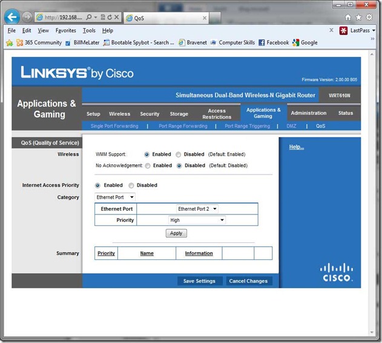
Task: Open the Category dropdown
Action: pyautogui.click(x=115, y=197)
